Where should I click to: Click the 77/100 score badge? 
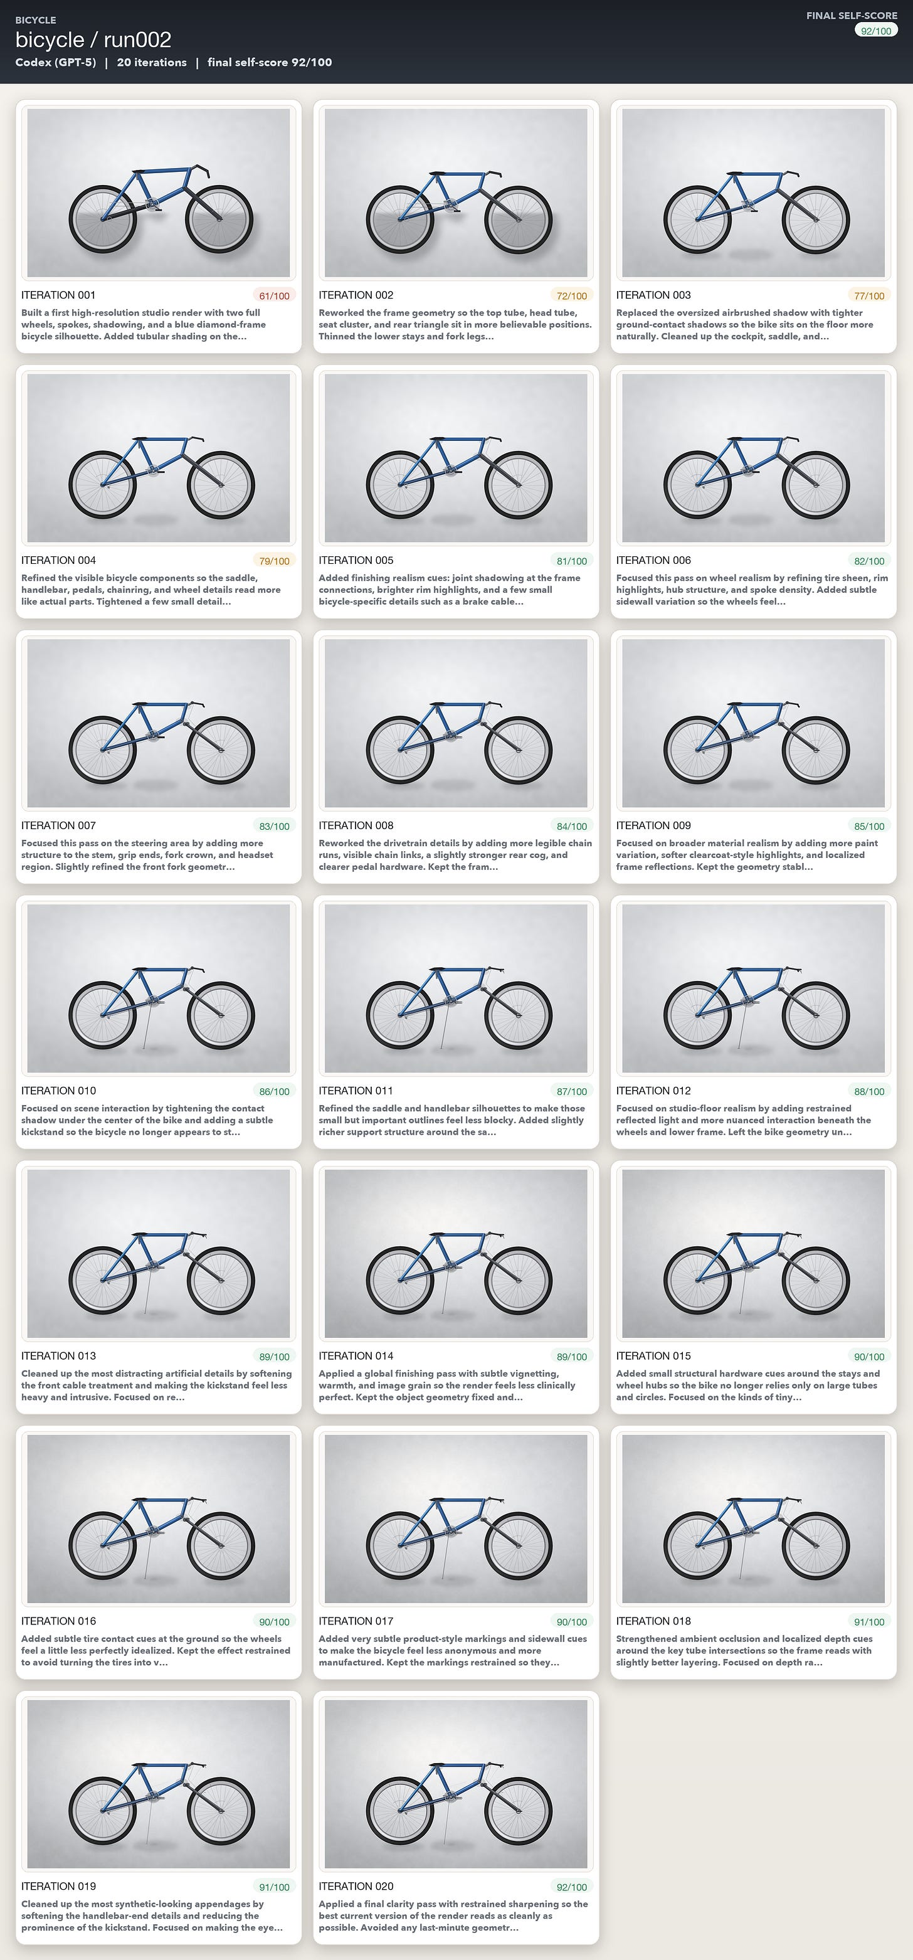point(869,295)
